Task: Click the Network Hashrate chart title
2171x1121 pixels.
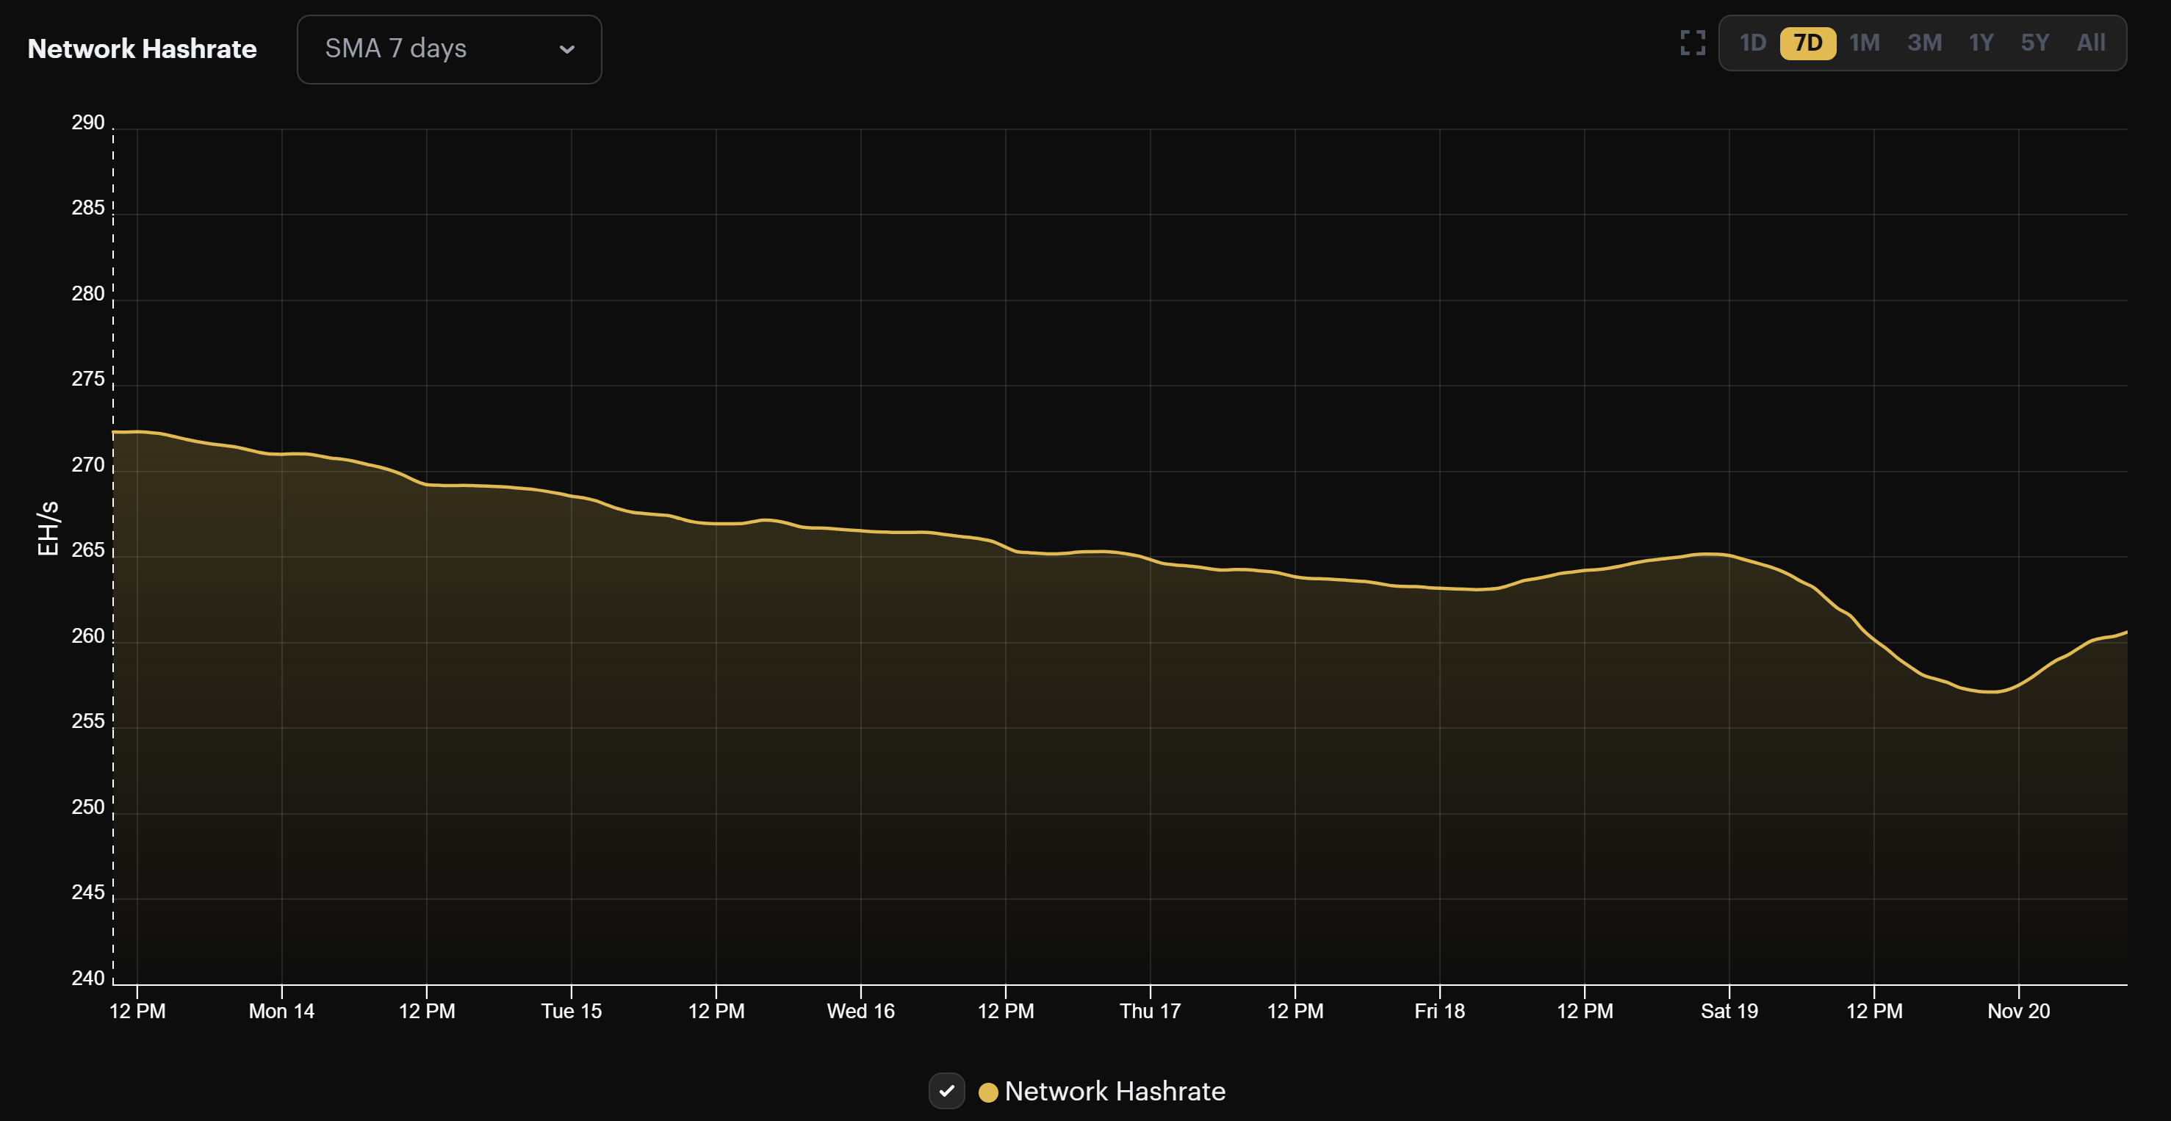Action: click(142, 49)
